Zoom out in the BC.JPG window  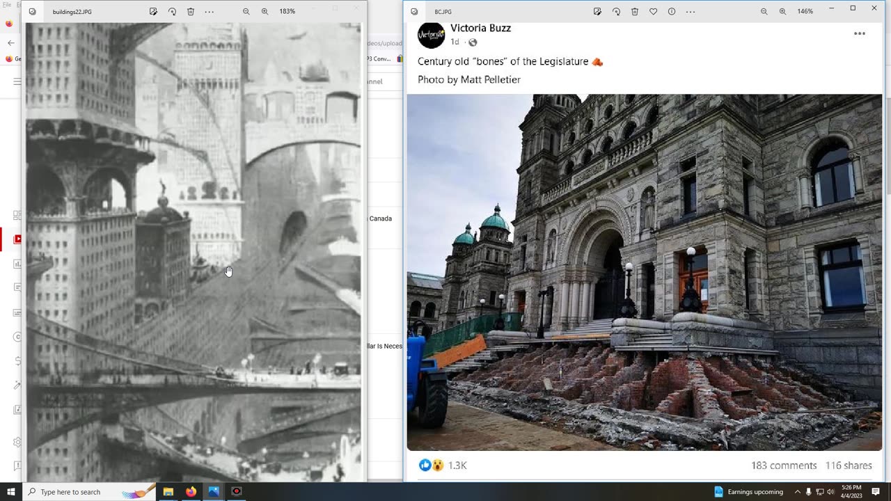(x=764, y=12)
